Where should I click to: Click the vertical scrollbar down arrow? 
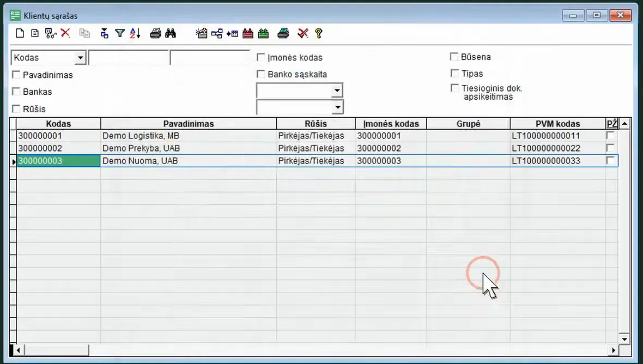coord(624,339)
